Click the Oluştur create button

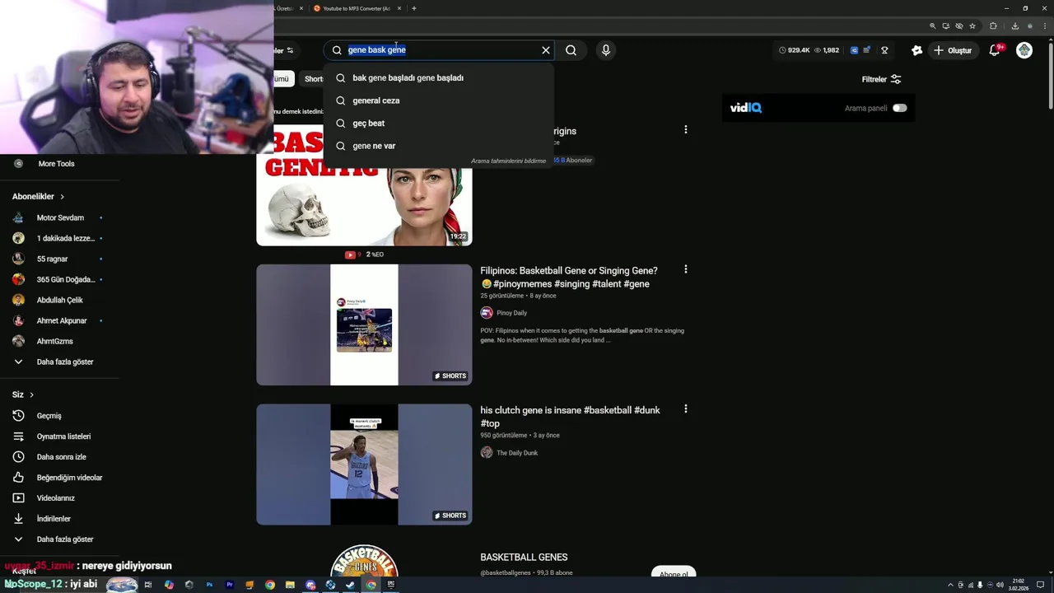pos(953,50)
